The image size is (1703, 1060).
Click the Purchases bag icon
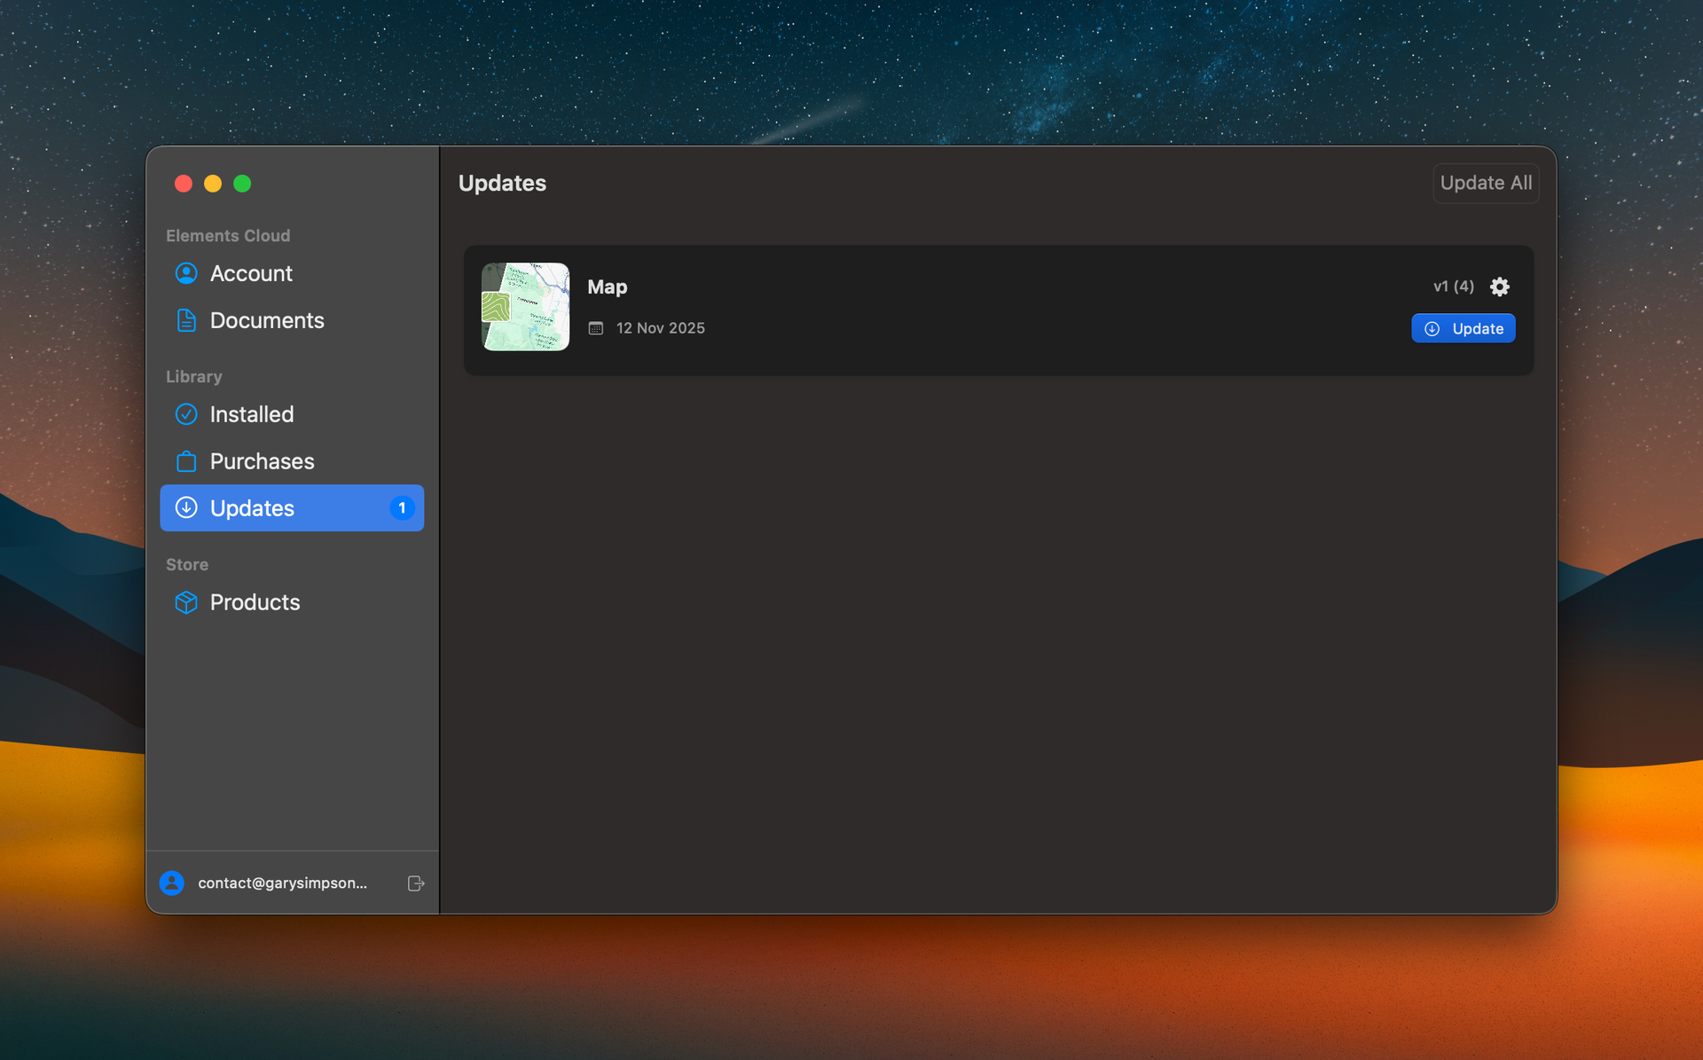point(186,461)
